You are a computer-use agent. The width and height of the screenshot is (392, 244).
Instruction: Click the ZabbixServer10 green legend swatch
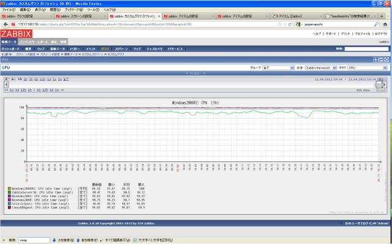(10, 193)
